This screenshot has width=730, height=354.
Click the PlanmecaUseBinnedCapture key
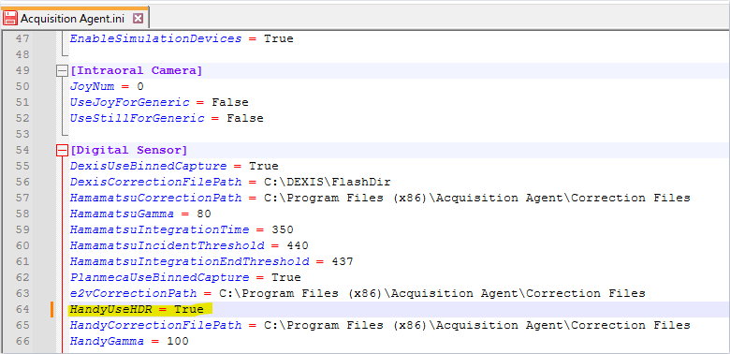tap(159, 277)
